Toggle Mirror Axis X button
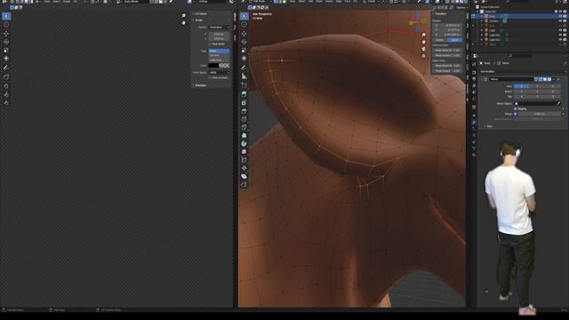The width and height of the screenshot is (569, 320). pos(521,86)
